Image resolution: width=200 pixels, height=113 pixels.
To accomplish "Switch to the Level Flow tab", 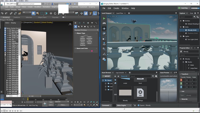I will (120, 13).
